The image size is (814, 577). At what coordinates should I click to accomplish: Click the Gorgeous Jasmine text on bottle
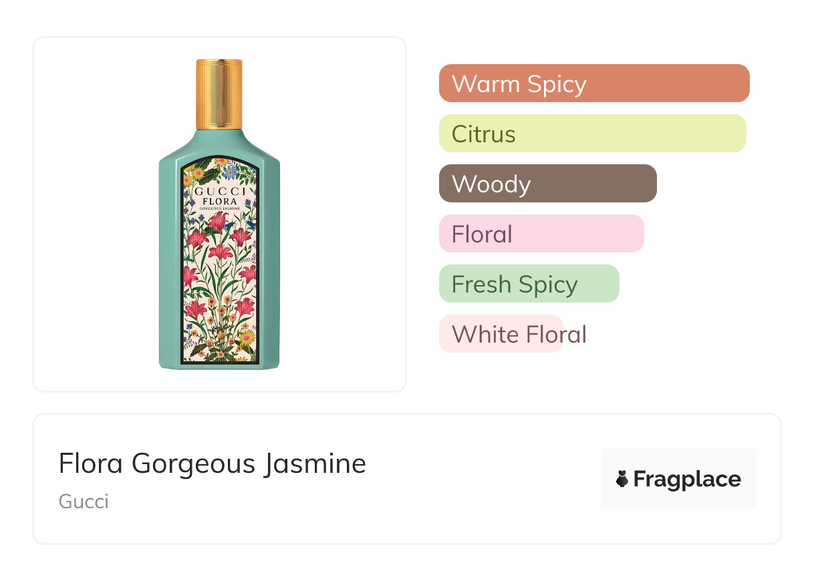(x=219, y=209)
